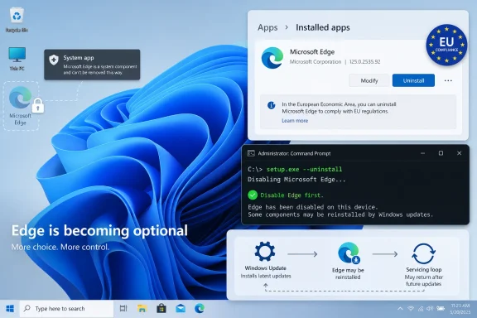Minimize the Command Prompt window
Viewport: 477px width, 318px height.
pyautogui.click(x=422, y=153)
